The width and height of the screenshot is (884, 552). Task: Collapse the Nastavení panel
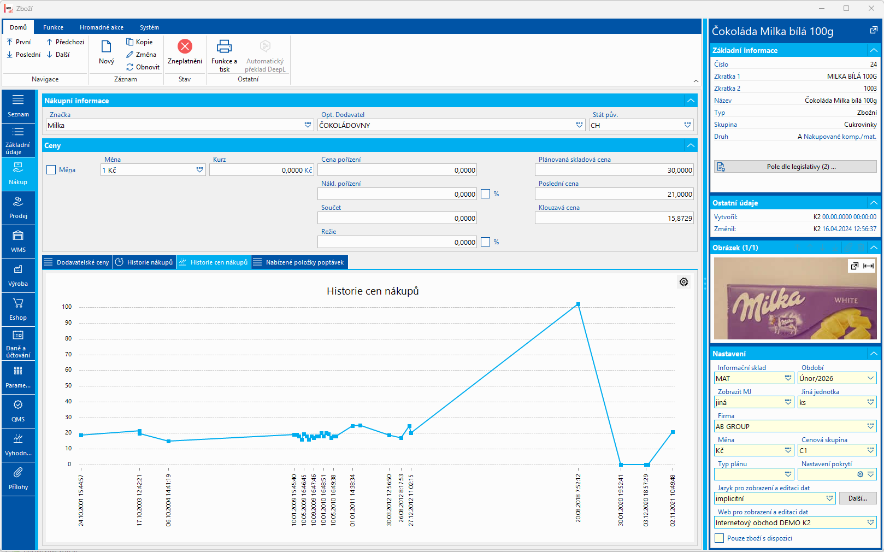tap(874, 354)
